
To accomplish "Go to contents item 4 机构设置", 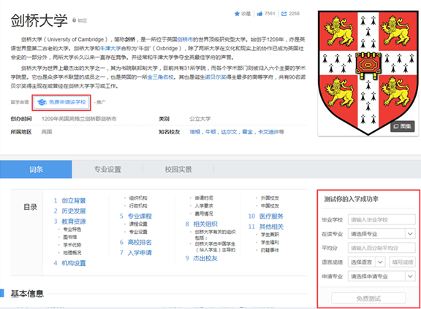I will pos(74,264).
